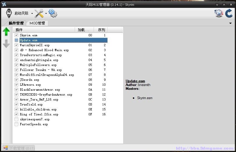Switch to the 插件管理 tab
The image size is (236, 152).
click(x=16, y=23)
